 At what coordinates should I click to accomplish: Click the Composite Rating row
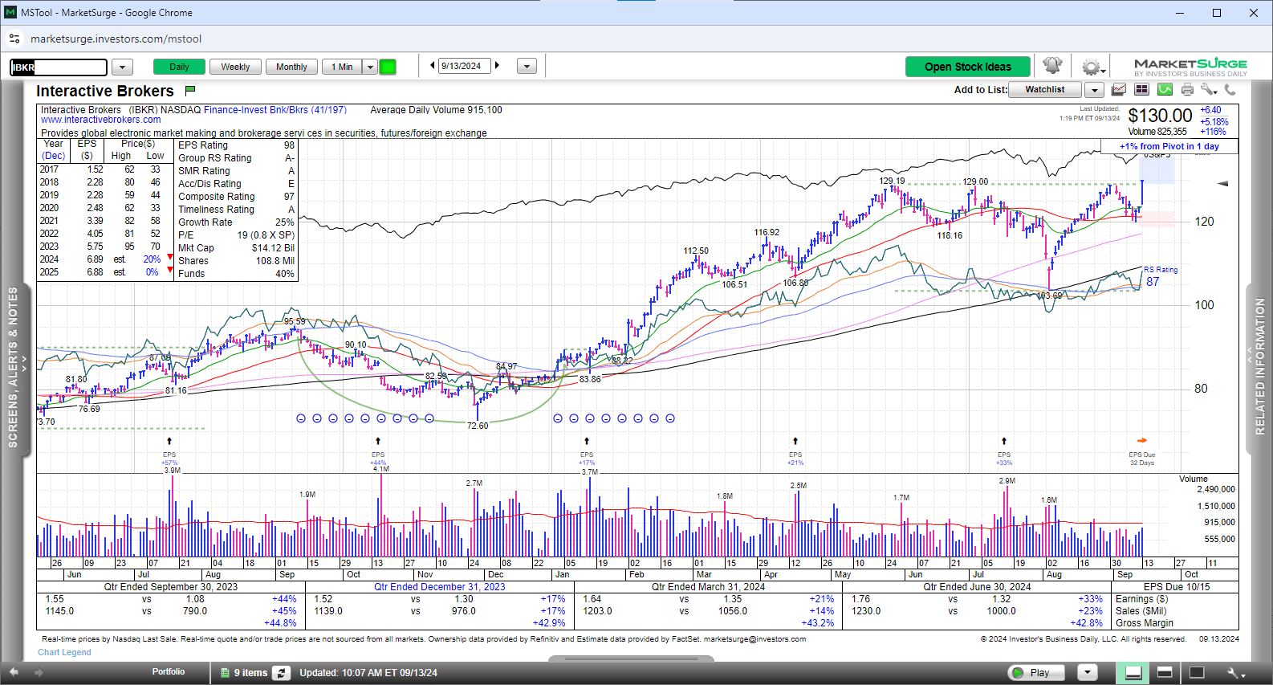[x=236, y=197]
